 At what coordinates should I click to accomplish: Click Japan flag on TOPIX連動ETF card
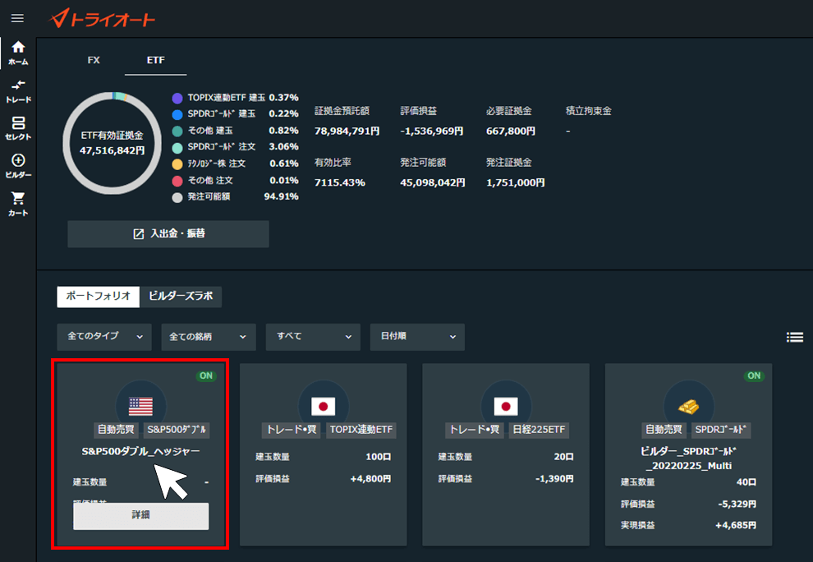click(x=323, y=406)
